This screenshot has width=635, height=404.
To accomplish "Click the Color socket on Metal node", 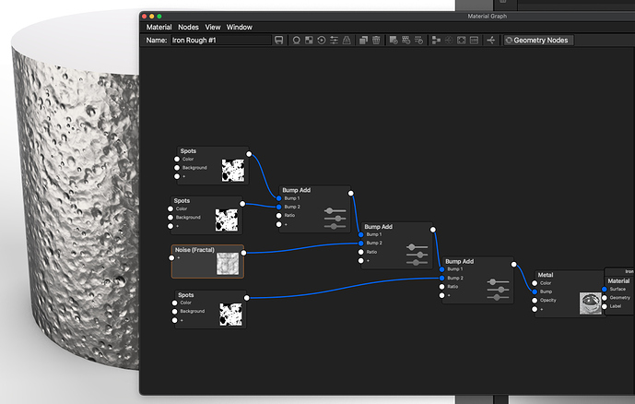I will coord(535,283).
